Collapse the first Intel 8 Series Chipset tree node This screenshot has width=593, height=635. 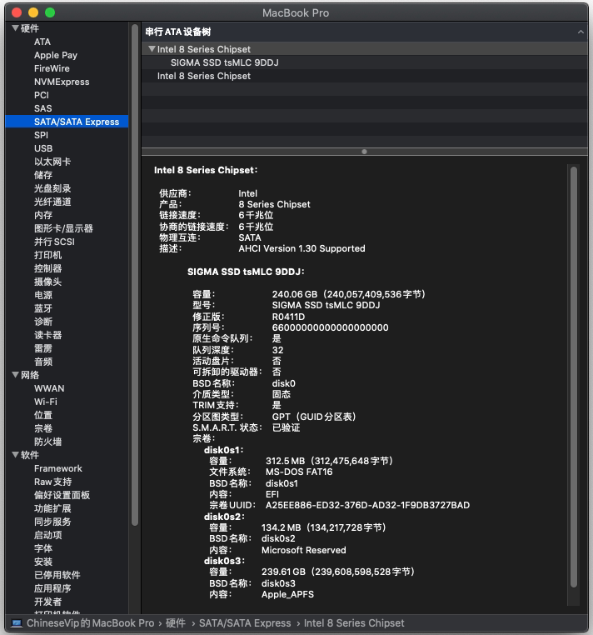pyautogui.click(x=152, y=49)
